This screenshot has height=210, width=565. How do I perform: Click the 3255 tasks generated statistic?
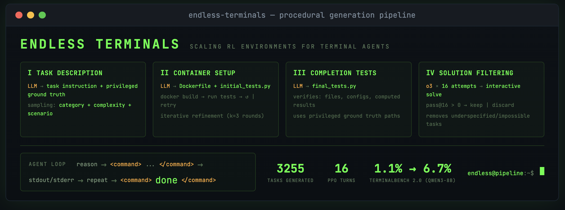coord(290,169)
